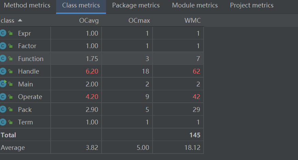The width and height of the screenshot is (298, 160).
Task: Click the class icon beside Factor
Action: pyautogui.click(x=3, y=46)
